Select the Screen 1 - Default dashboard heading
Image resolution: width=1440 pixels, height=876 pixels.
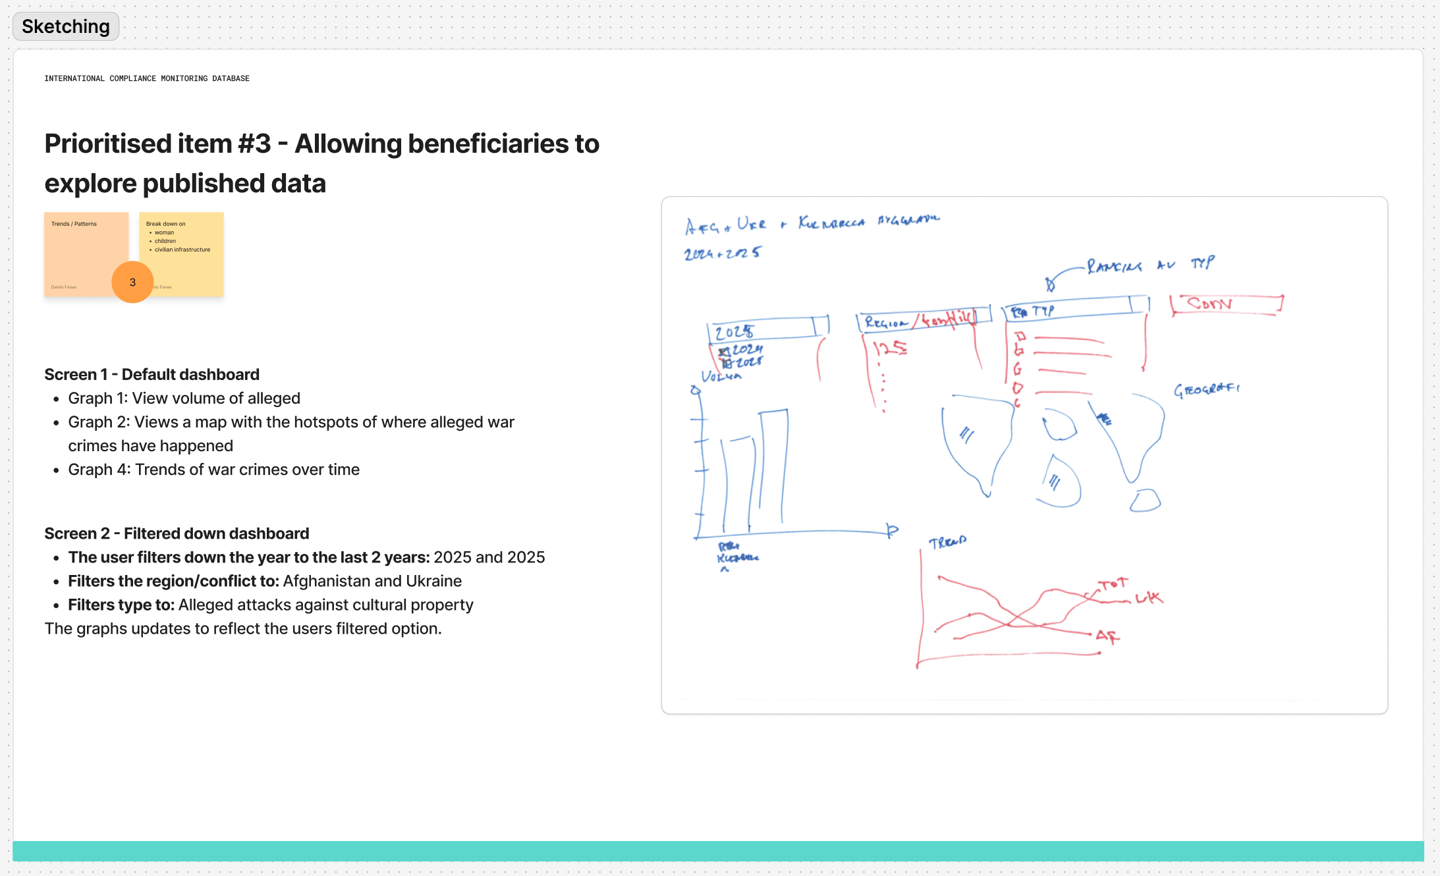[152, 374]
